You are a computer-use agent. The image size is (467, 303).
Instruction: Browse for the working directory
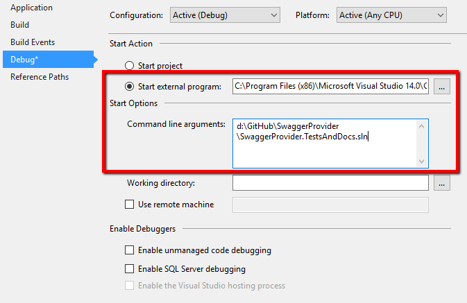pyautogui.click(x=443, y=183)
